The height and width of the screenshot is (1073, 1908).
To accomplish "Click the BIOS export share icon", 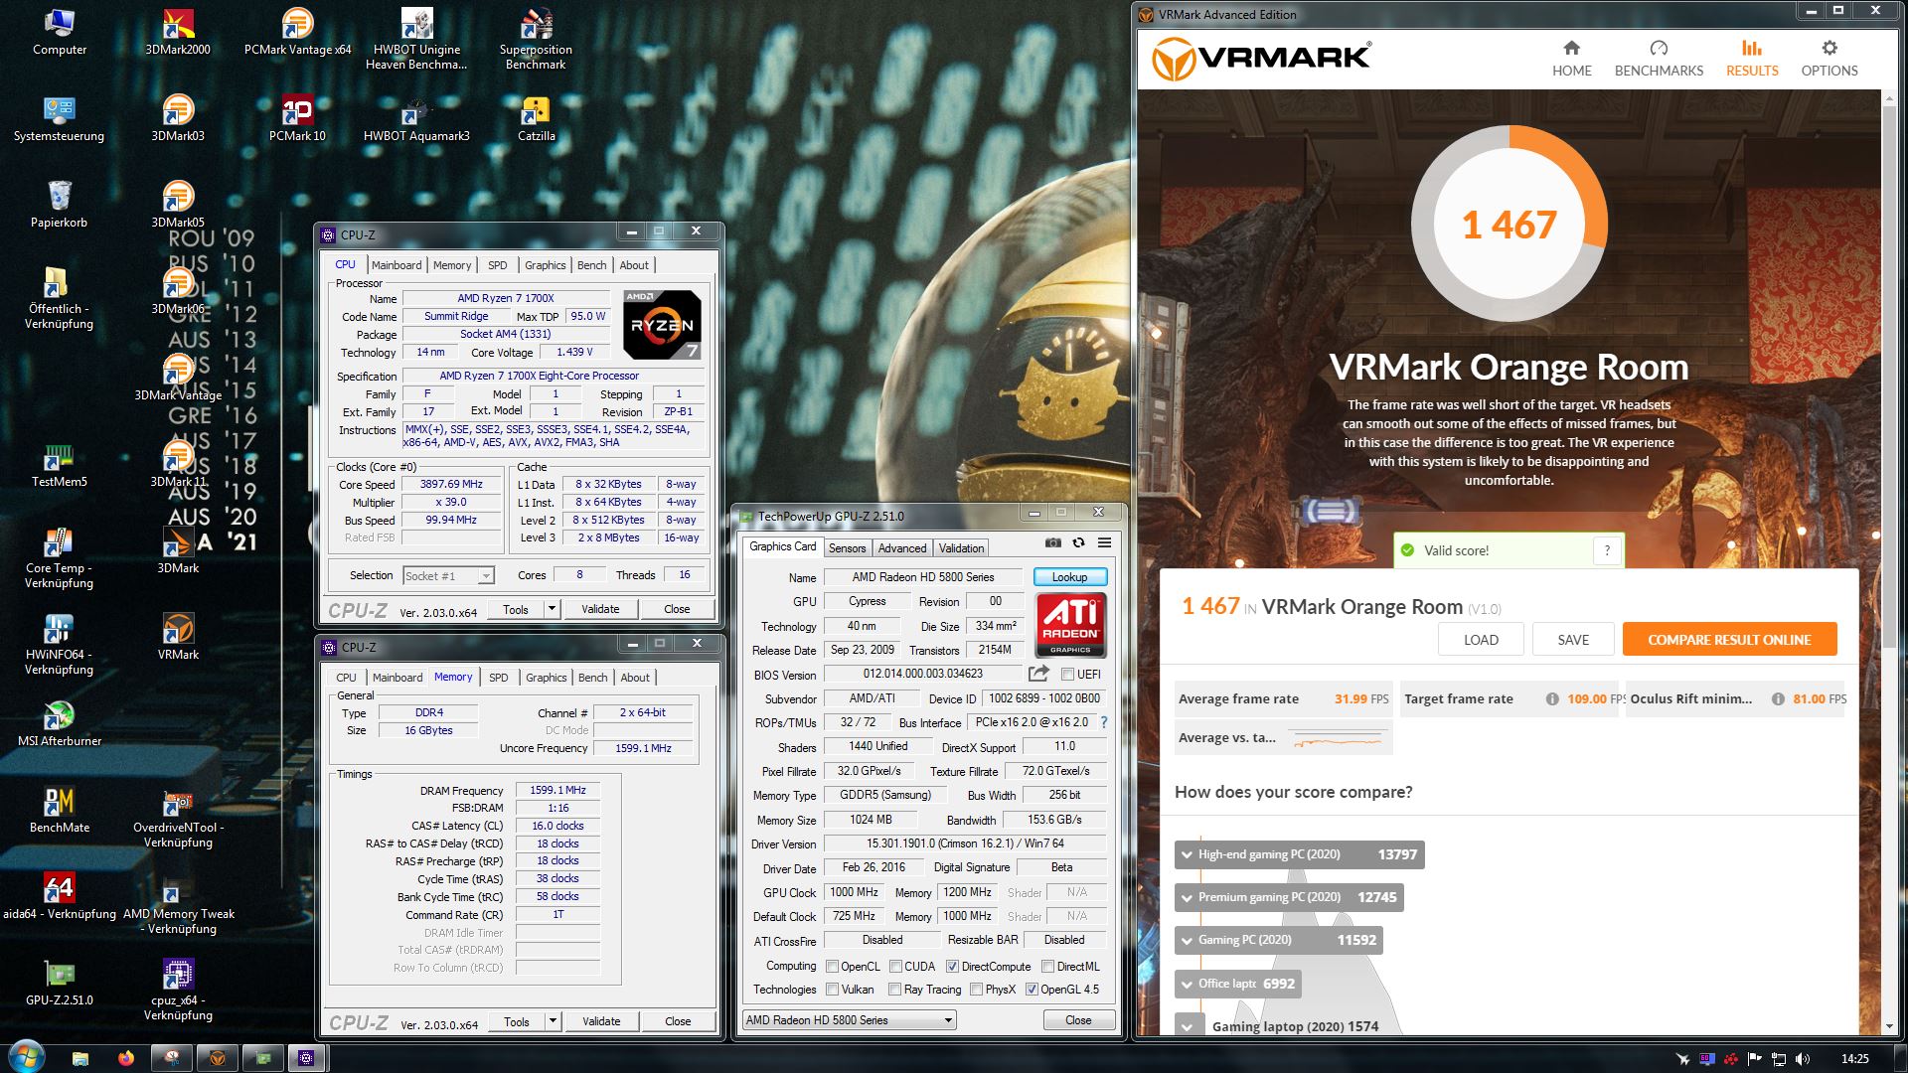I will click(x=1038, y=674).
